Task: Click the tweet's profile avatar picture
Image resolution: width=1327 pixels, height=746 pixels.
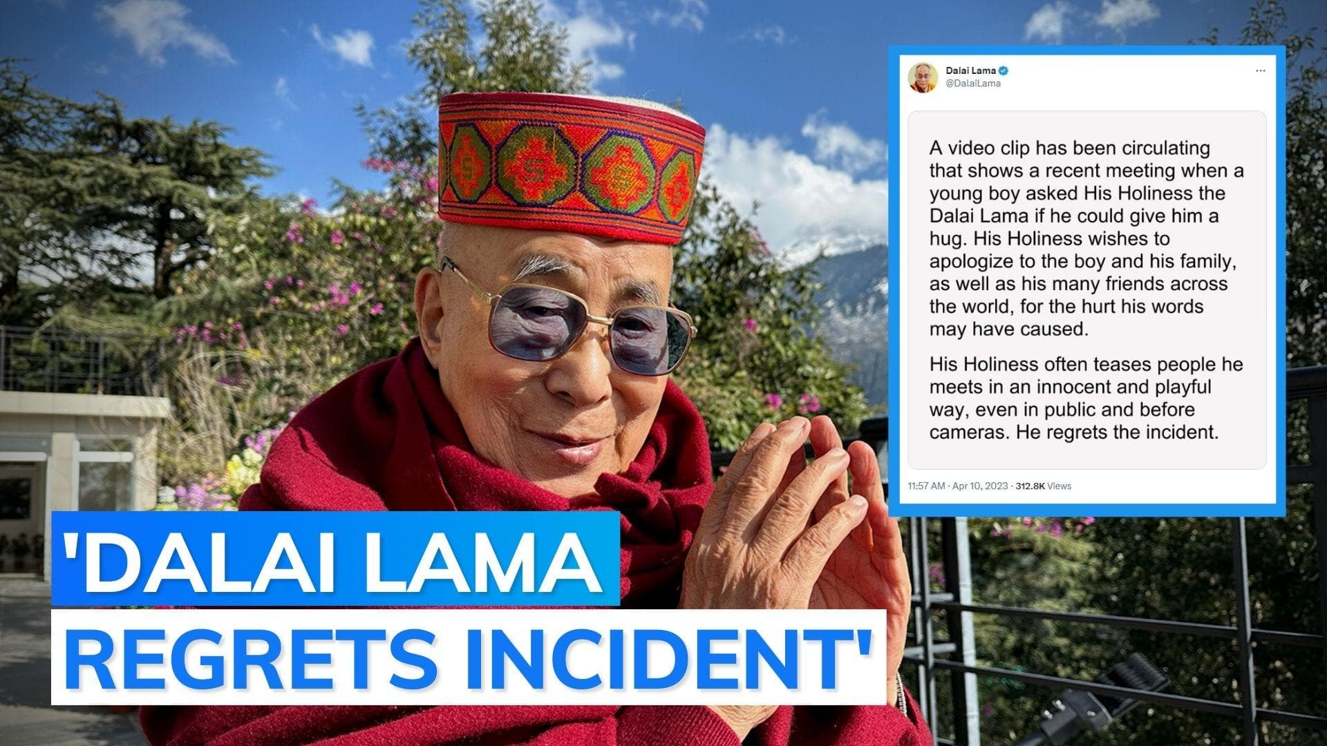Action: coord(922,77)
